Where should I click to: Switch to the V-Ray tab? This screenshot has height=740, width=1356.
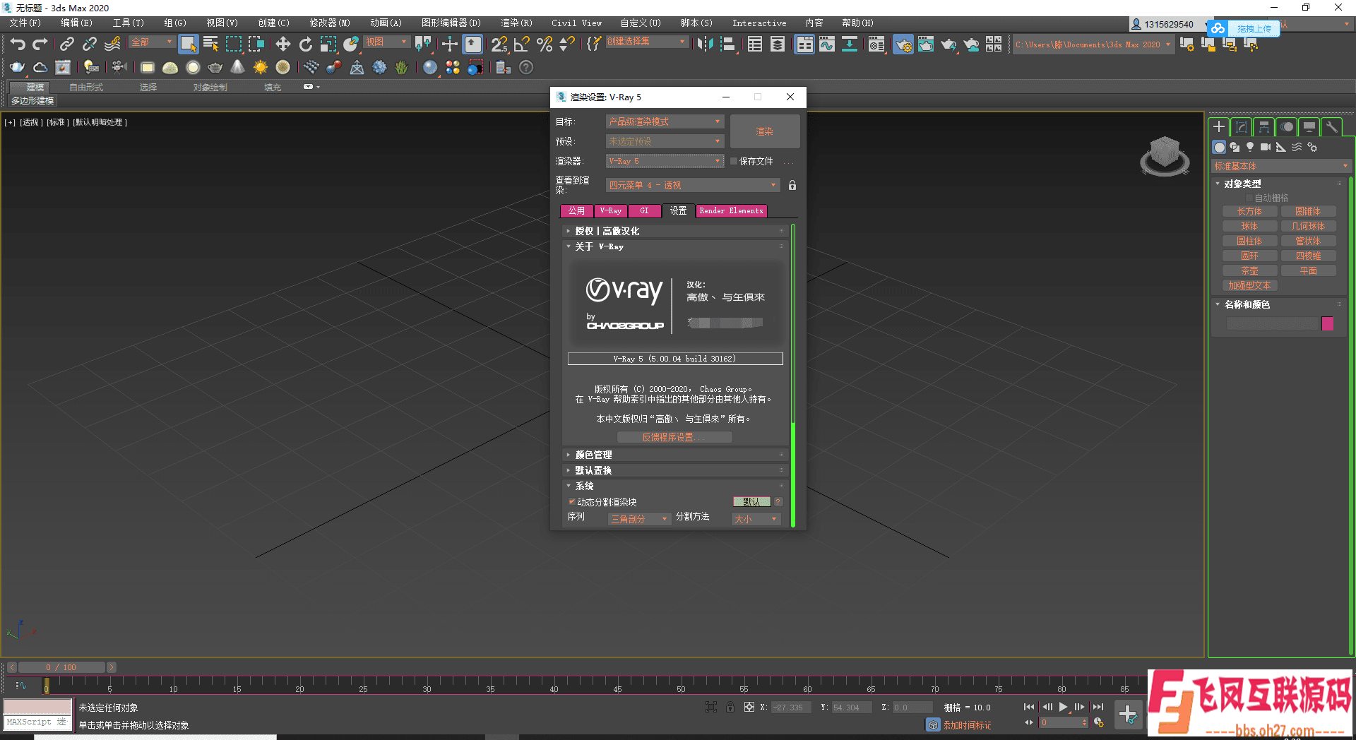(610, 211)
